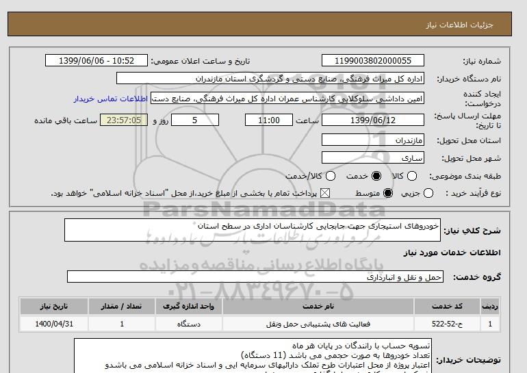Toggle the اسناد خزانه اسلامی payment checkbox
Screen dimensions: 527x373
tap(324, 193)
